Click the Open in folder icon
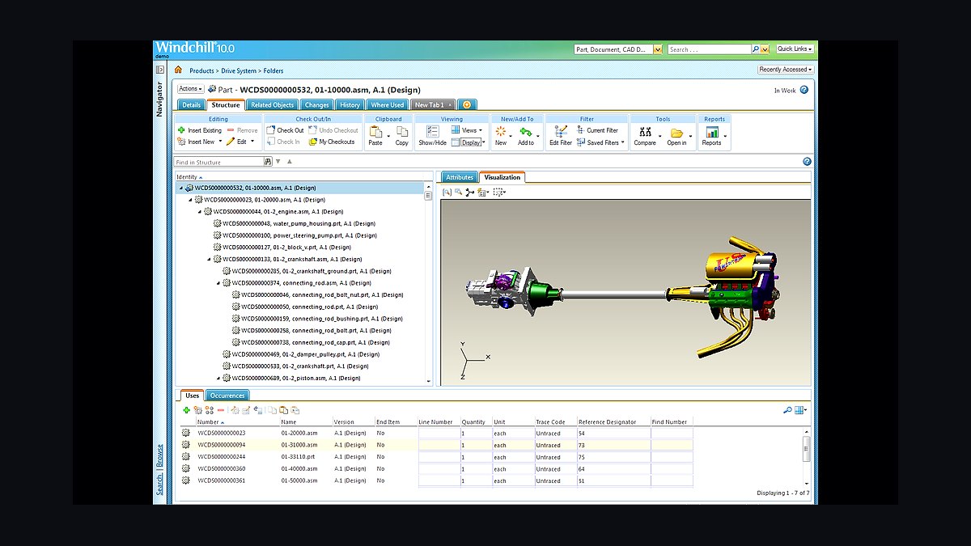Viewport: 971px width, 546px height. tap(676, 132)
